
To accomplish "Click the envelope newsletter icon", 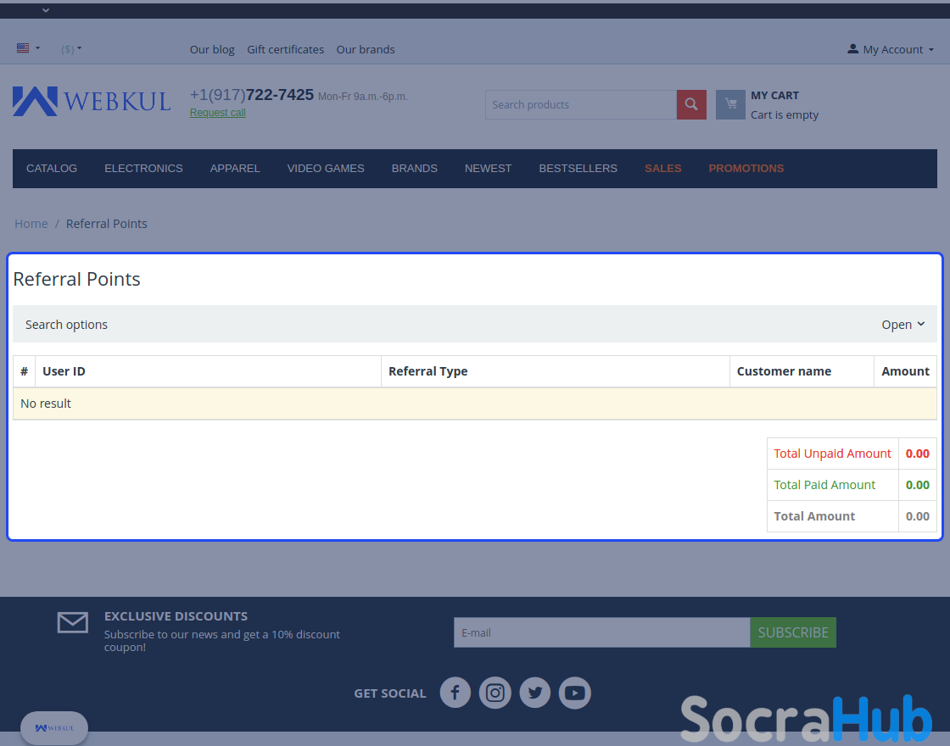I will 73,622.
